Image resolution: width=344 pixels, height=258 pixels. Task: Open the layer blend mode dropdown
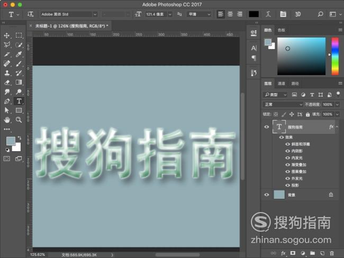click(283, 104)
